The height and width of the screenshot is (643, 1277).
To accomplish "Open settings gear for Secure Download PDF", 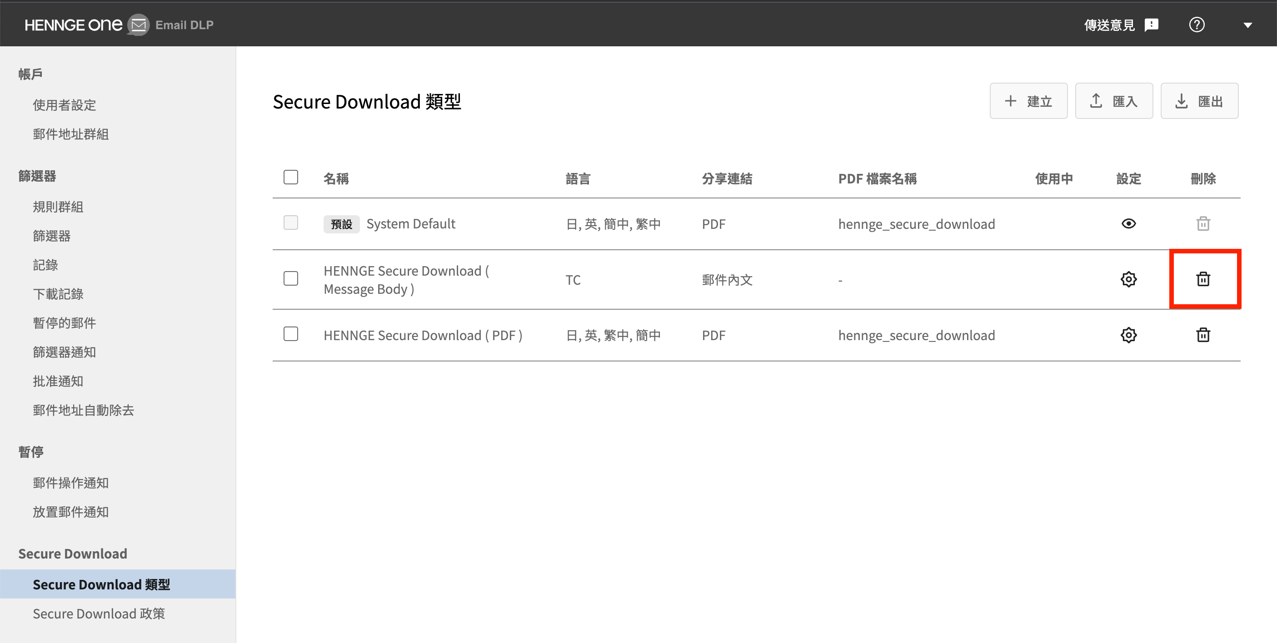I will pyautogui.click(x=1128, y=336).
